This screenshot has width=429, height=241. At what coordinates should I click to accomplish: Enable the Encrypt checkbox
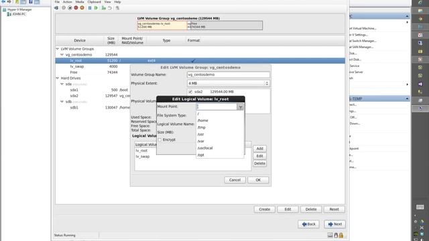(x=160, y=140)
